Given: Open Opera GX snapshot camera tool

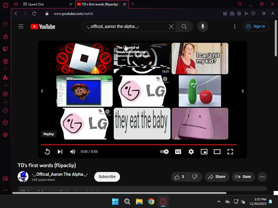Looking at the screenshot, I should click(x=232, y=14).
